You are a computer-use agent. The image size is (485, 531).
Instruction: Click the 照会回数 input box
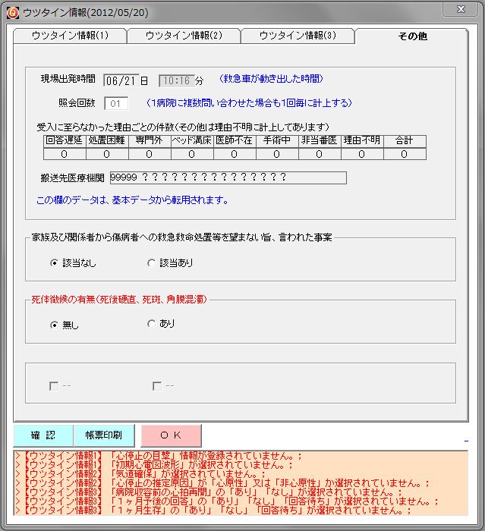(116, 103)
